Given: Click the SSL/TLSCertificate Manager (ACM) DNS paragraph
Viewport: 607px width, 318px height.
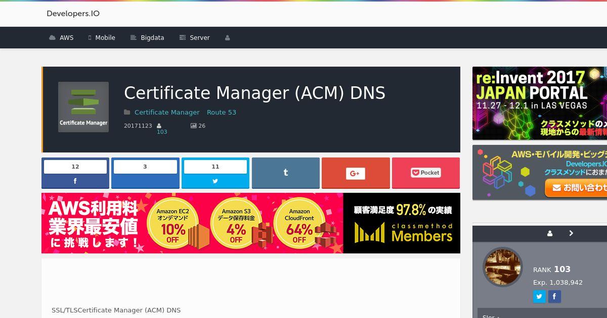Looking at the screenshot, I should [x=116, y=310].
